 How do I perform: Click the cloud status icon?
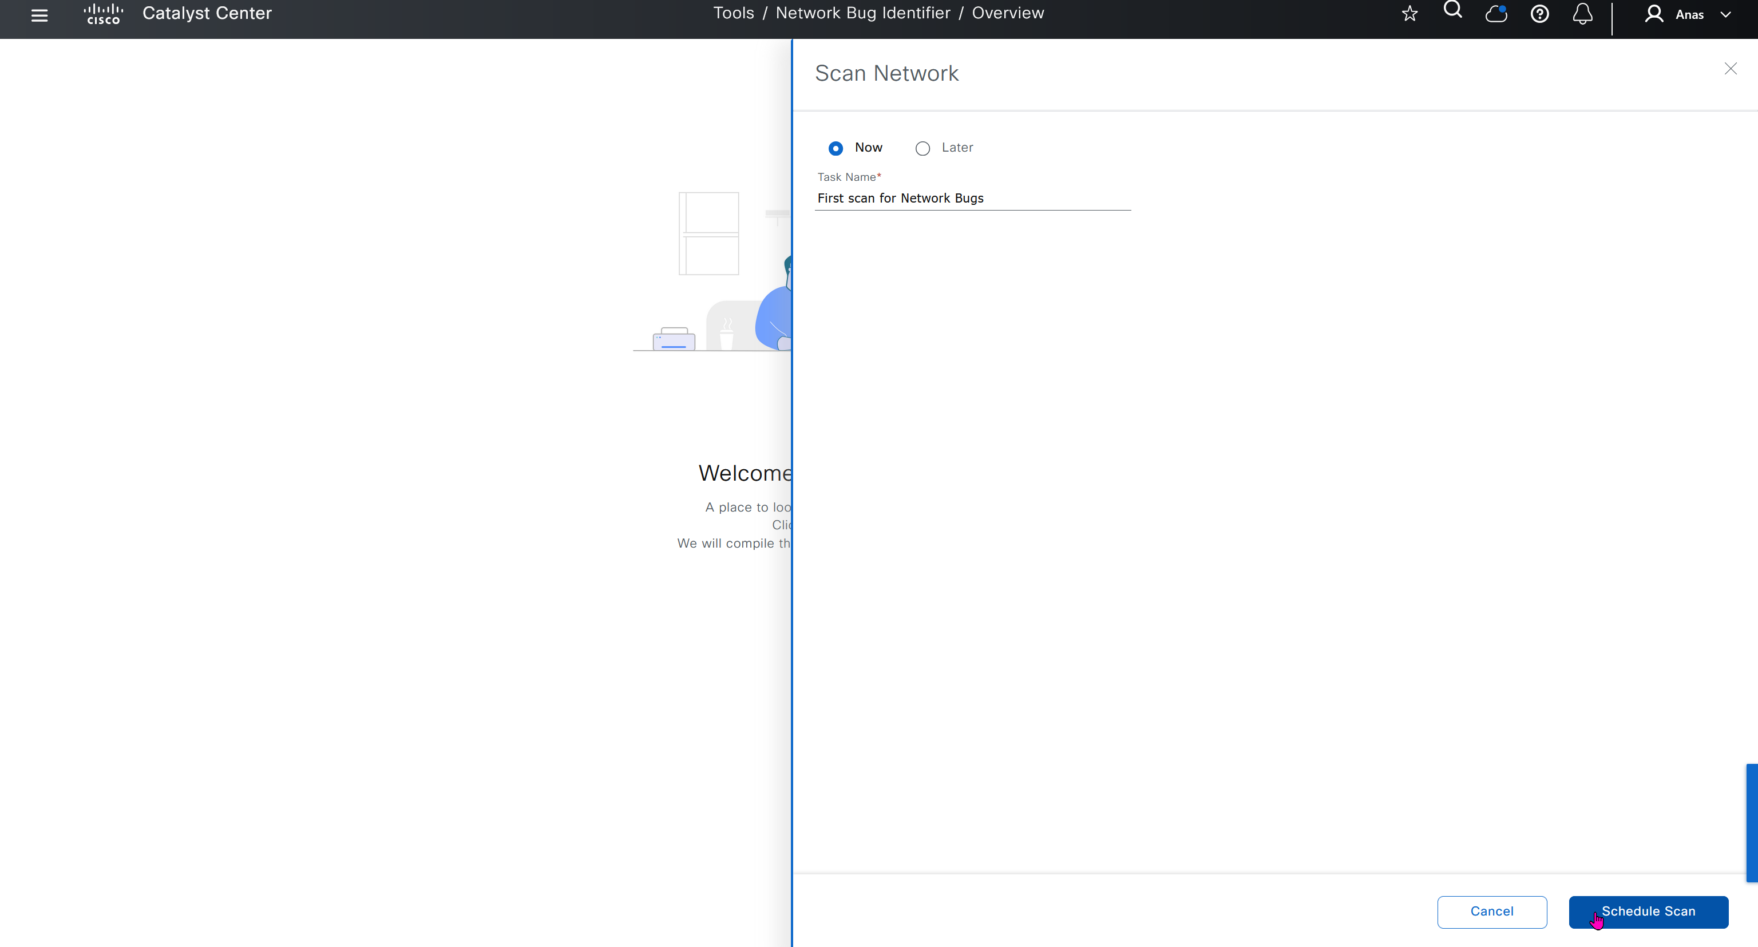tap(1496, 14)
